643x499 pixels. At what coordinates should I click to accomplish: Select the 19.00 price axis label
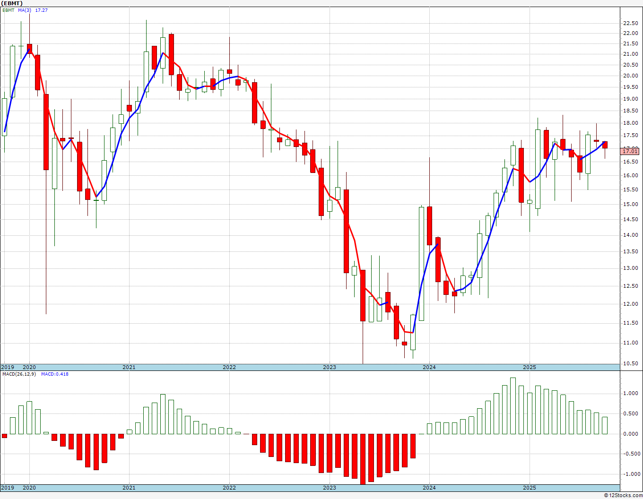pos(630,99)
